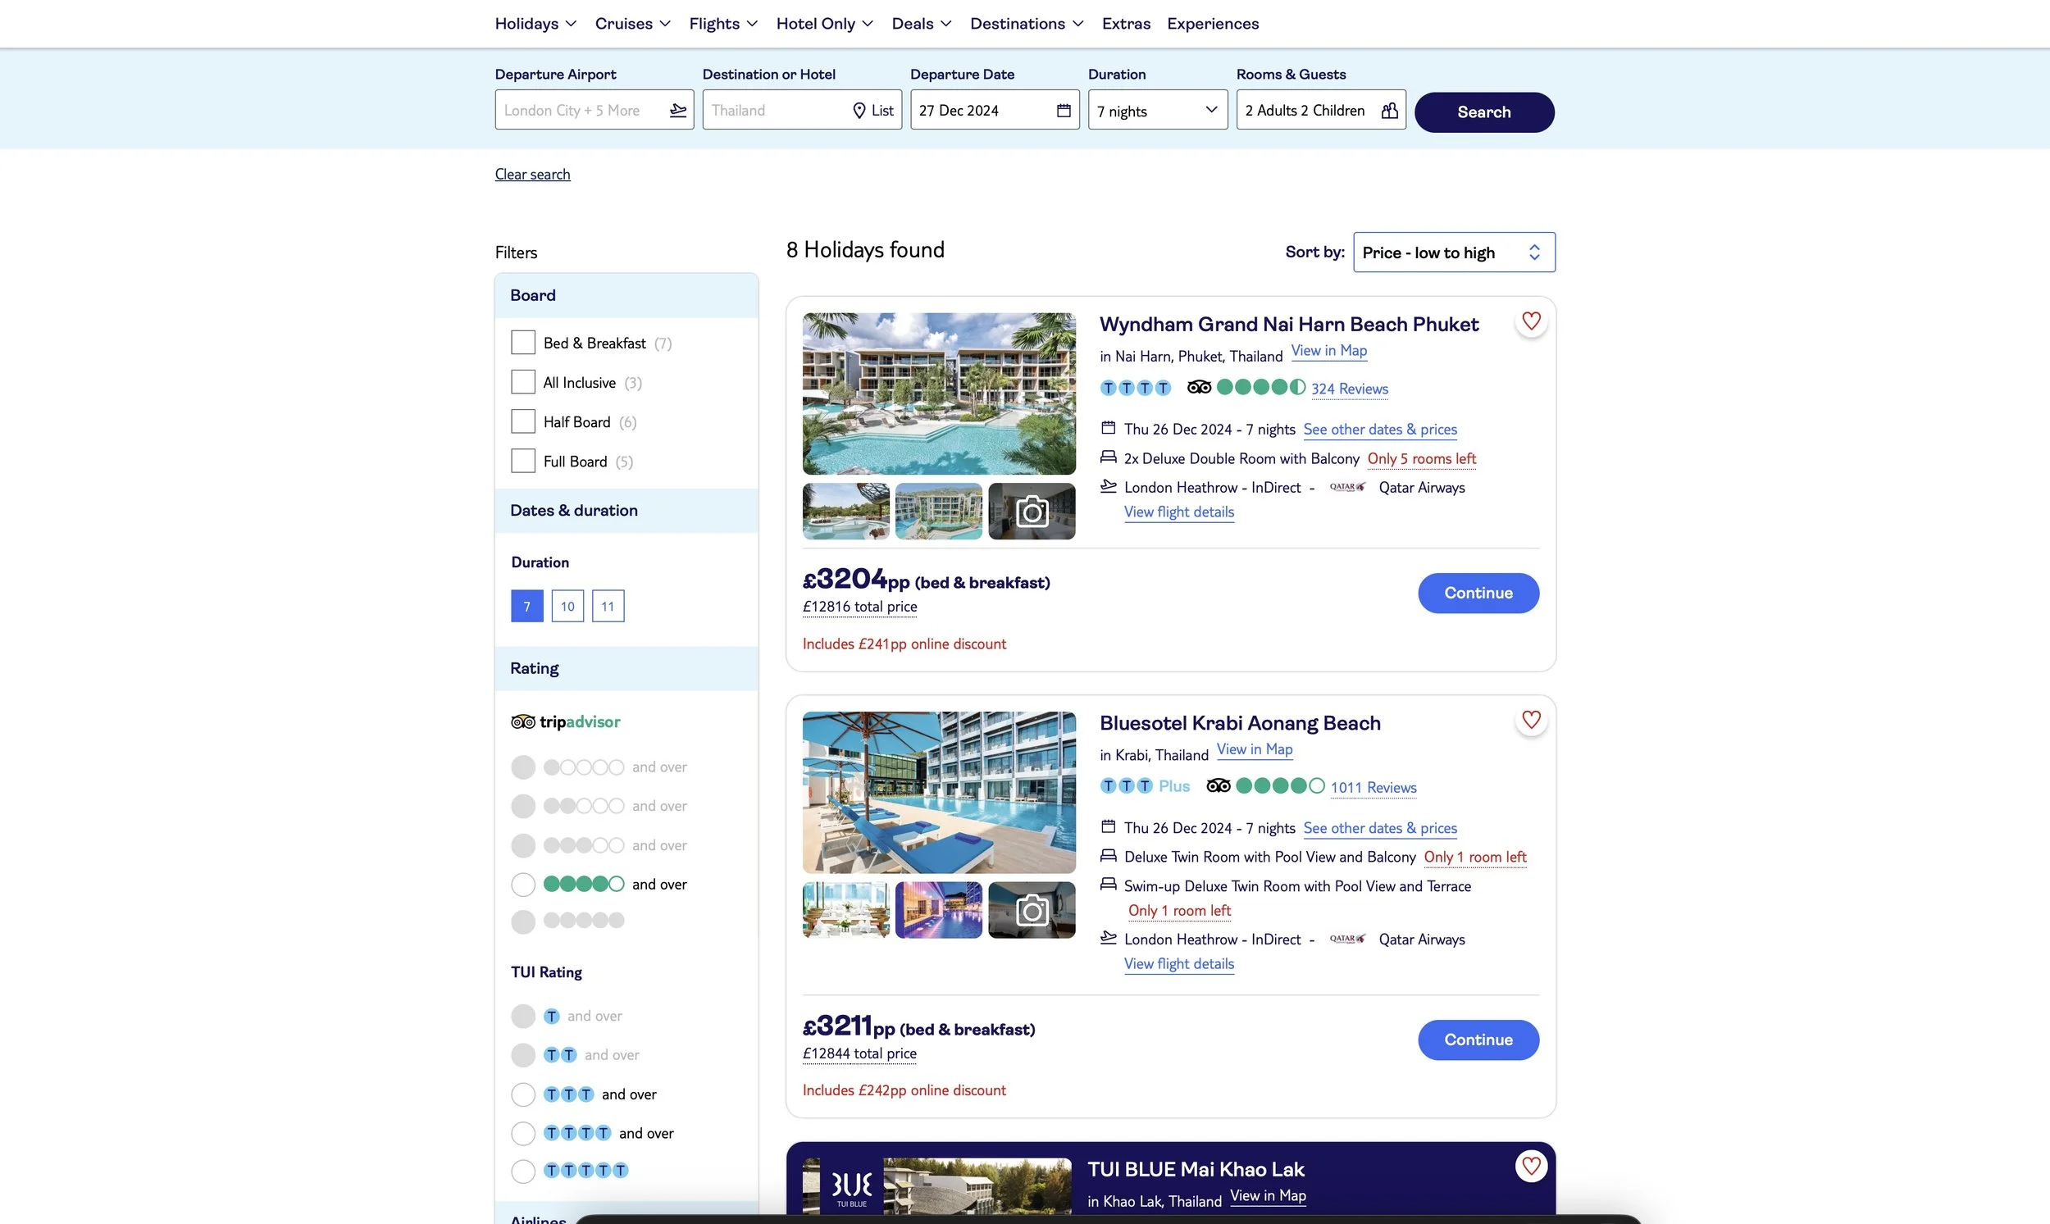Enable the All Inclusive board filter
Viewport: 2050px width, 1224px height.
tap(523, 382)
